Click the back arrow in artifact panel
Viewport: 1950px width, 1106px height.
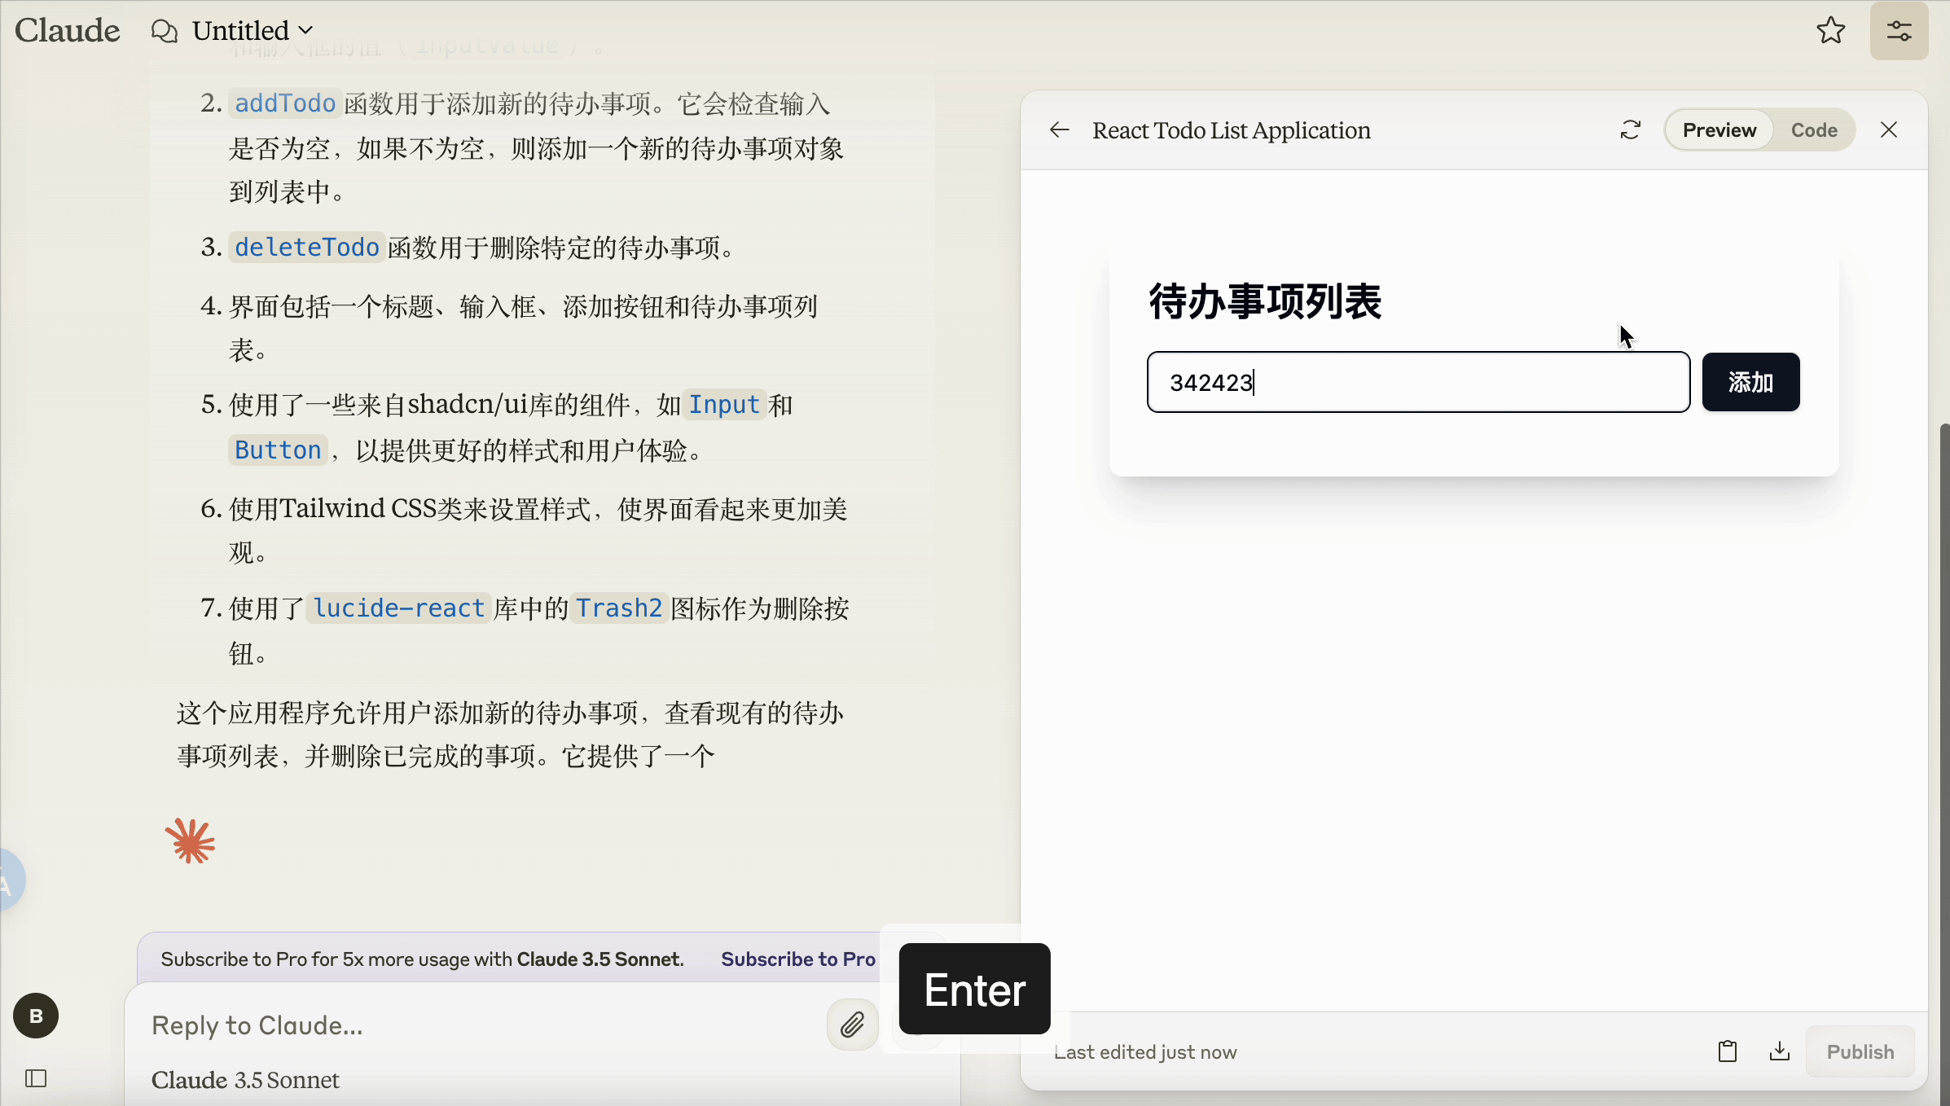[1059, 130]
